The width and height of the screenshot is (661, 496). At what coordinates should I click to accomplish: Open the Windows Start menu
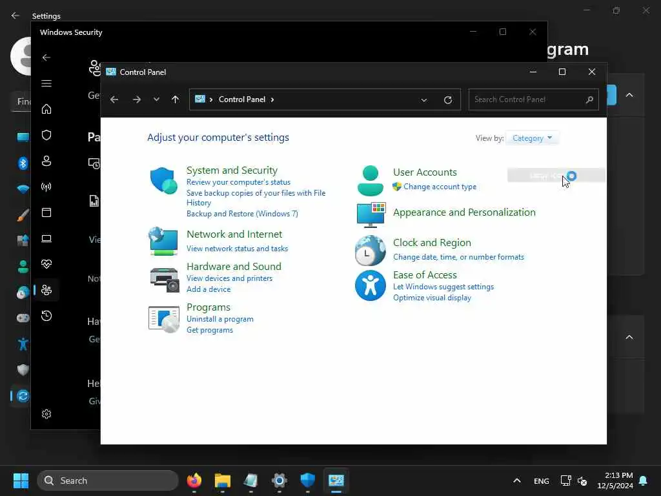[21, 480]
